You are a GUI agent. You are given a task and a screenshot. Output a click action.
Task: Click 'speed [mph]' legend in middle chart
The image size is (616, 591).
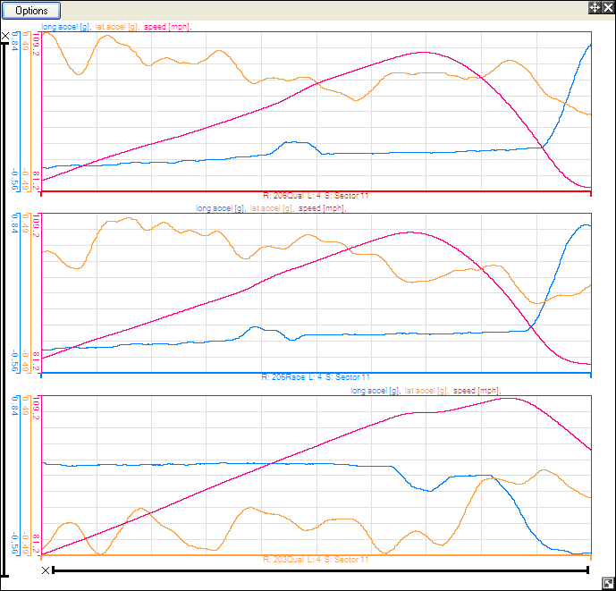click(x=322, y=208)
